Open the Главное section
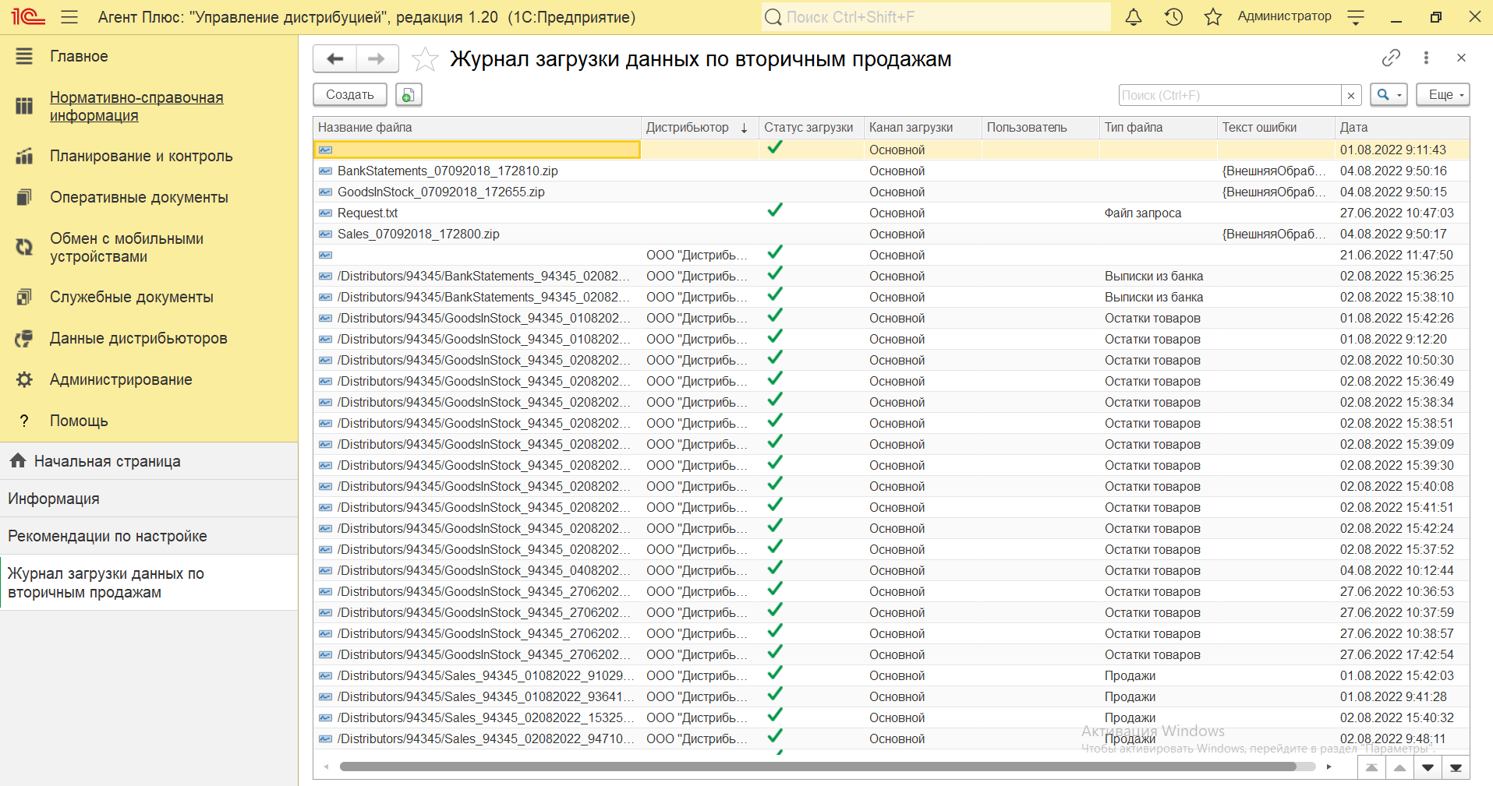This screenshot has height=786, width=1493. pyautogui.click(x=79, y=56)
